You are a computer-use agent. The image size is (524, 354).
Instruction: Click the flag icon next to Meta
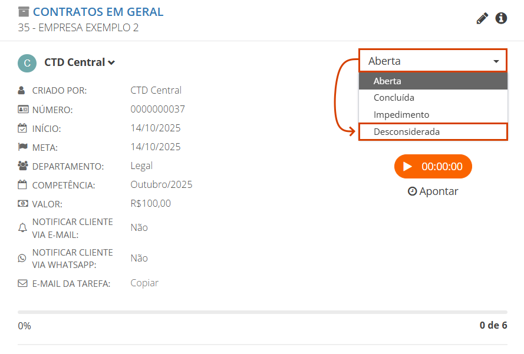(22, 147)
